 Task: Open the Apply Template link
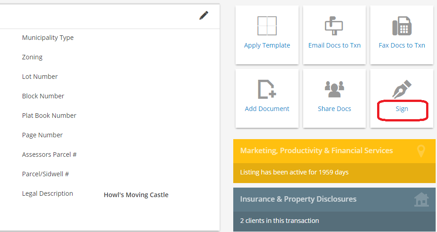click(x=267, y=45)
